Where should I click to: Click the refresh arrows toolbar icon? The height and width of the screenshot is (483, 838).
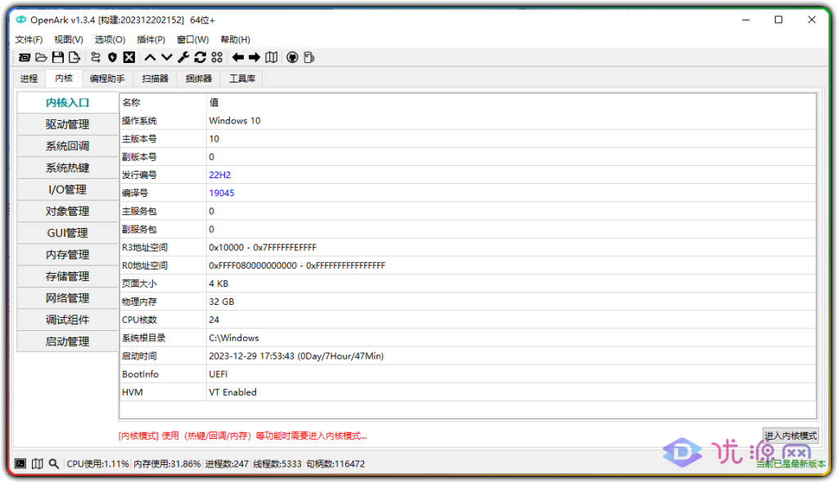click(x=200, y=57)
